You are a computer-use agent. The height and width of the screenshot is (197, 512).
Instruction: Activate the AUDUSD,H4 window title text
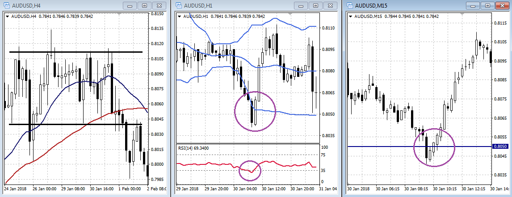(27, 5)
